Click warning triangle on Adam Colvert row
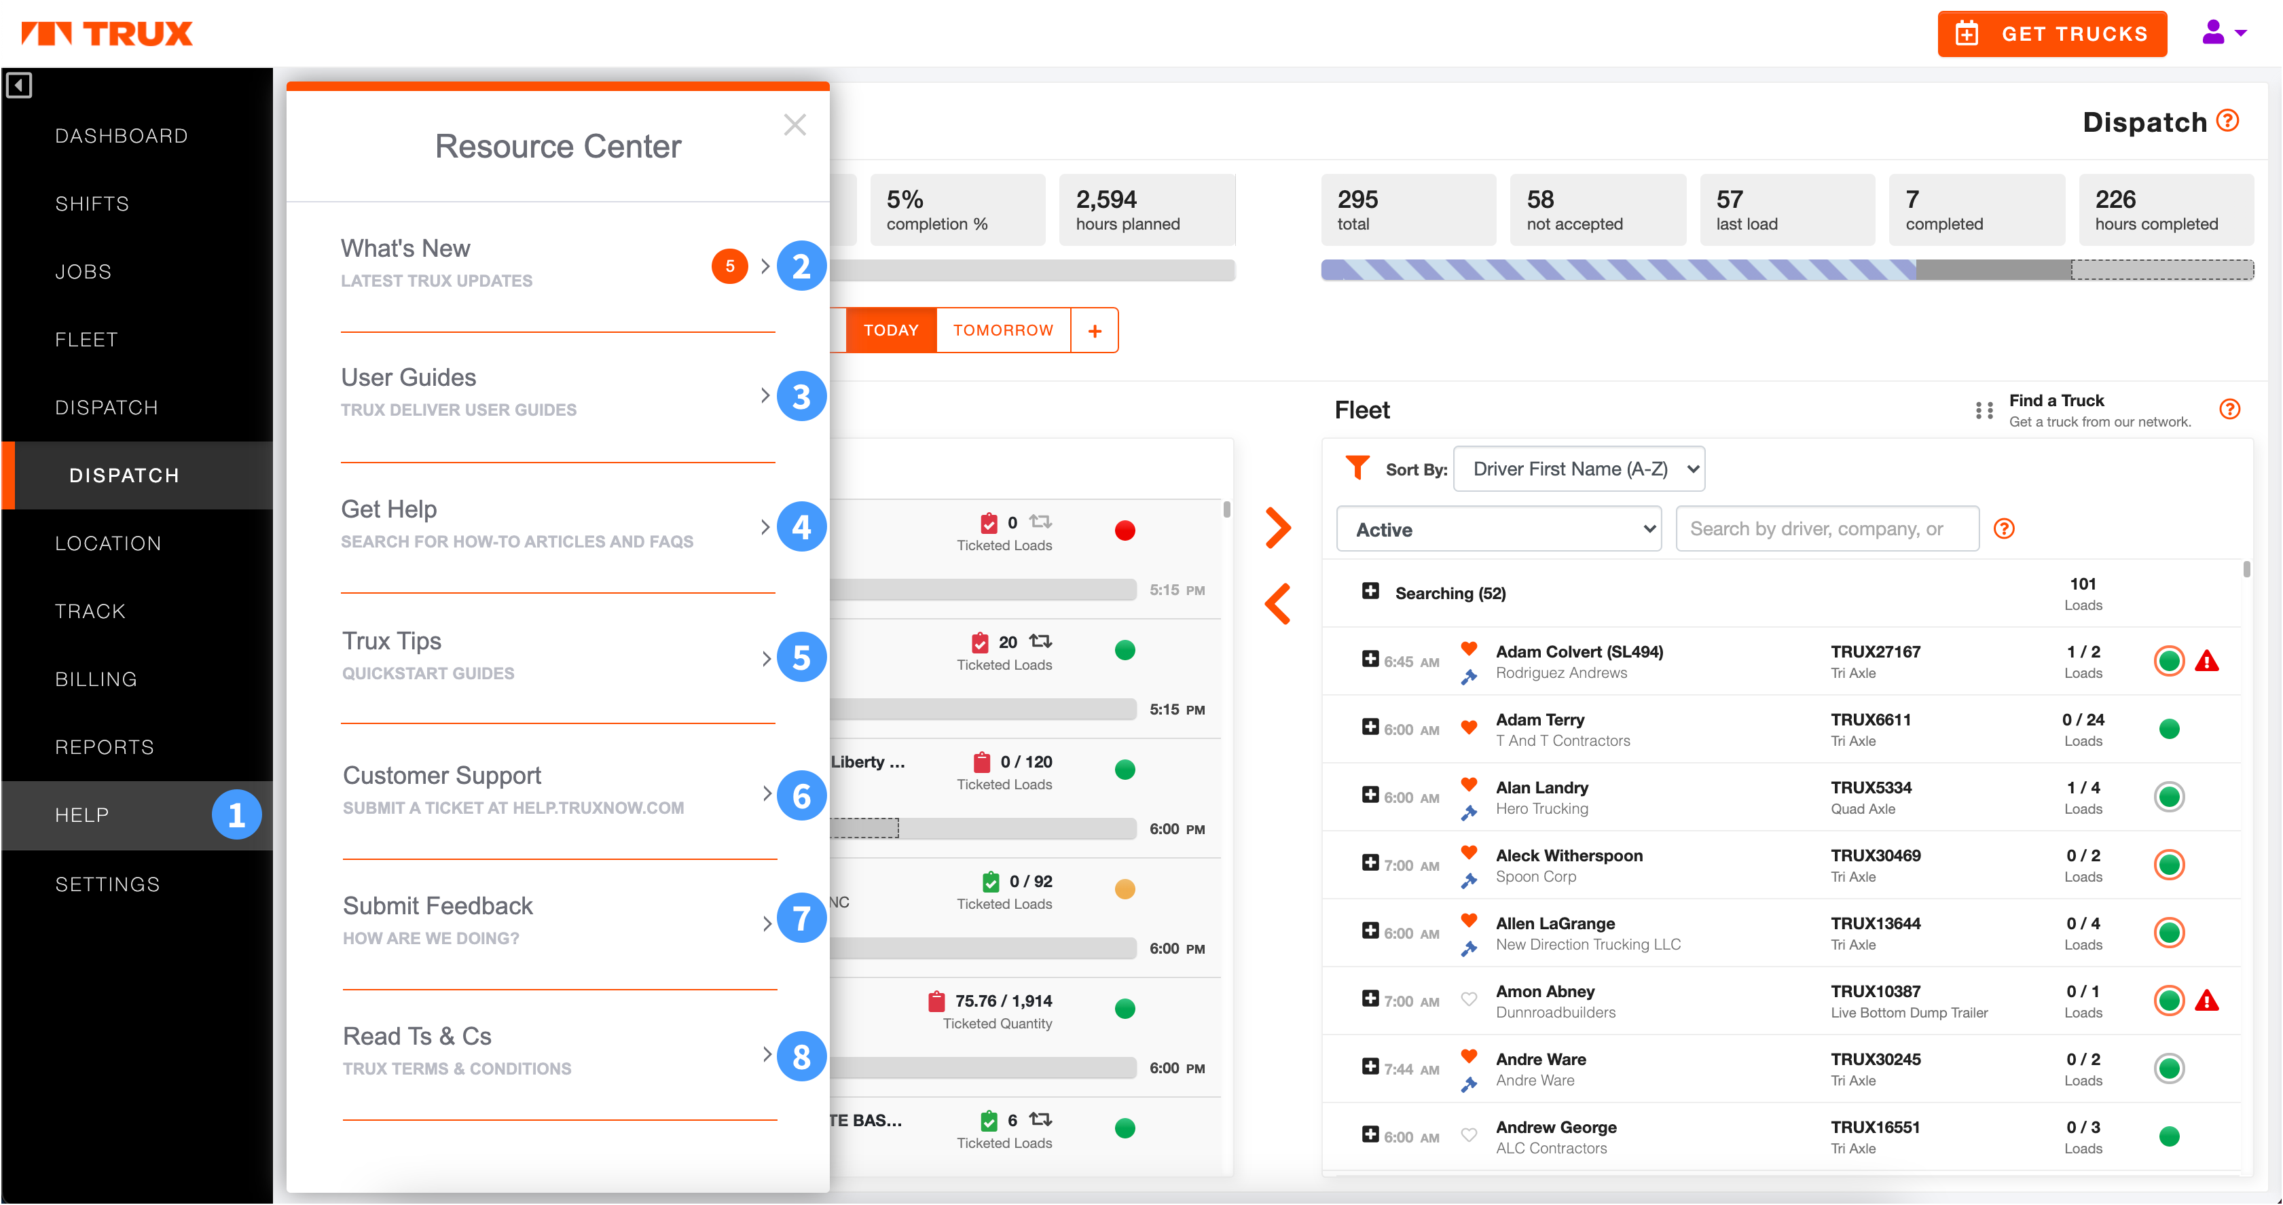 tap(2207, 661)
